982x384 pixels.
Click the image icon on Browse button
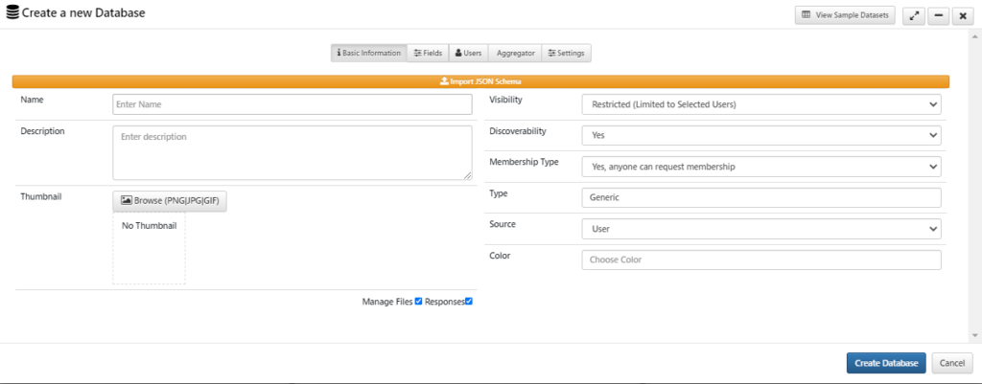pos(126,201)
